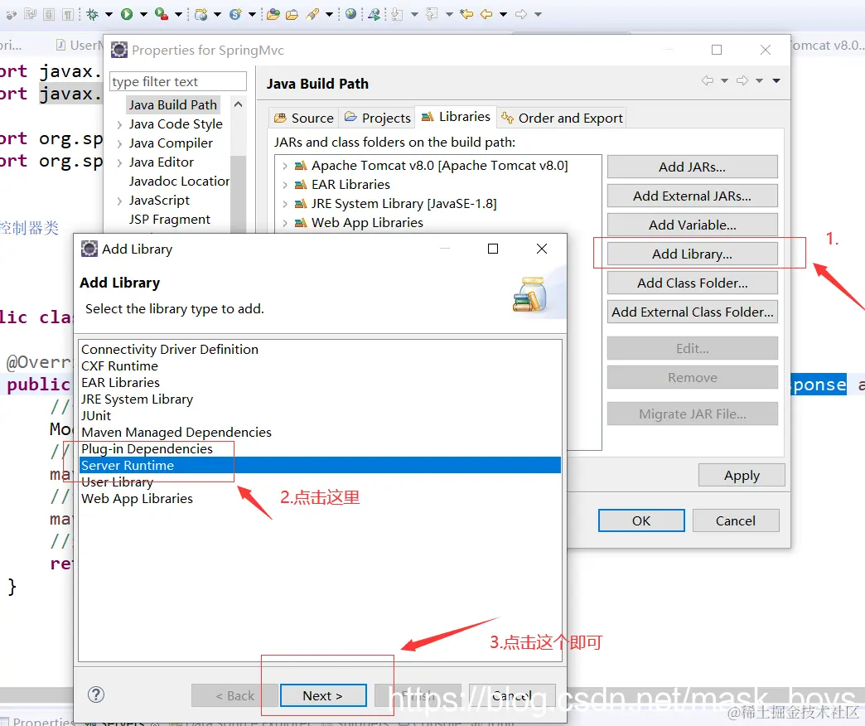Viewport: 865px width, 726px height.
Task: Click the Debug bug icon in toolbar
Action: [x=93, y=14]
